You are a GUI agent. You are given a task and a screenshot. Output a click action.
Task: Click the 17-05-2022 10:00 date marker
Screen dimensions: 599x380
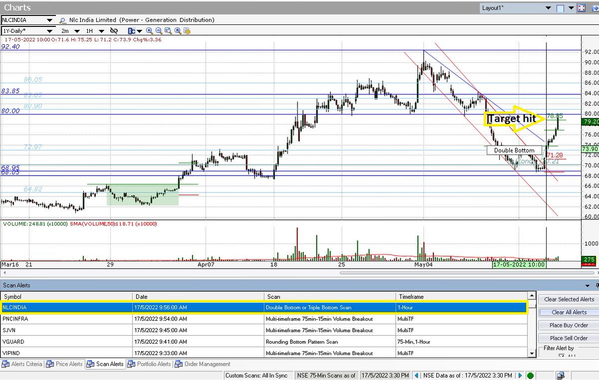click(519, 264)
